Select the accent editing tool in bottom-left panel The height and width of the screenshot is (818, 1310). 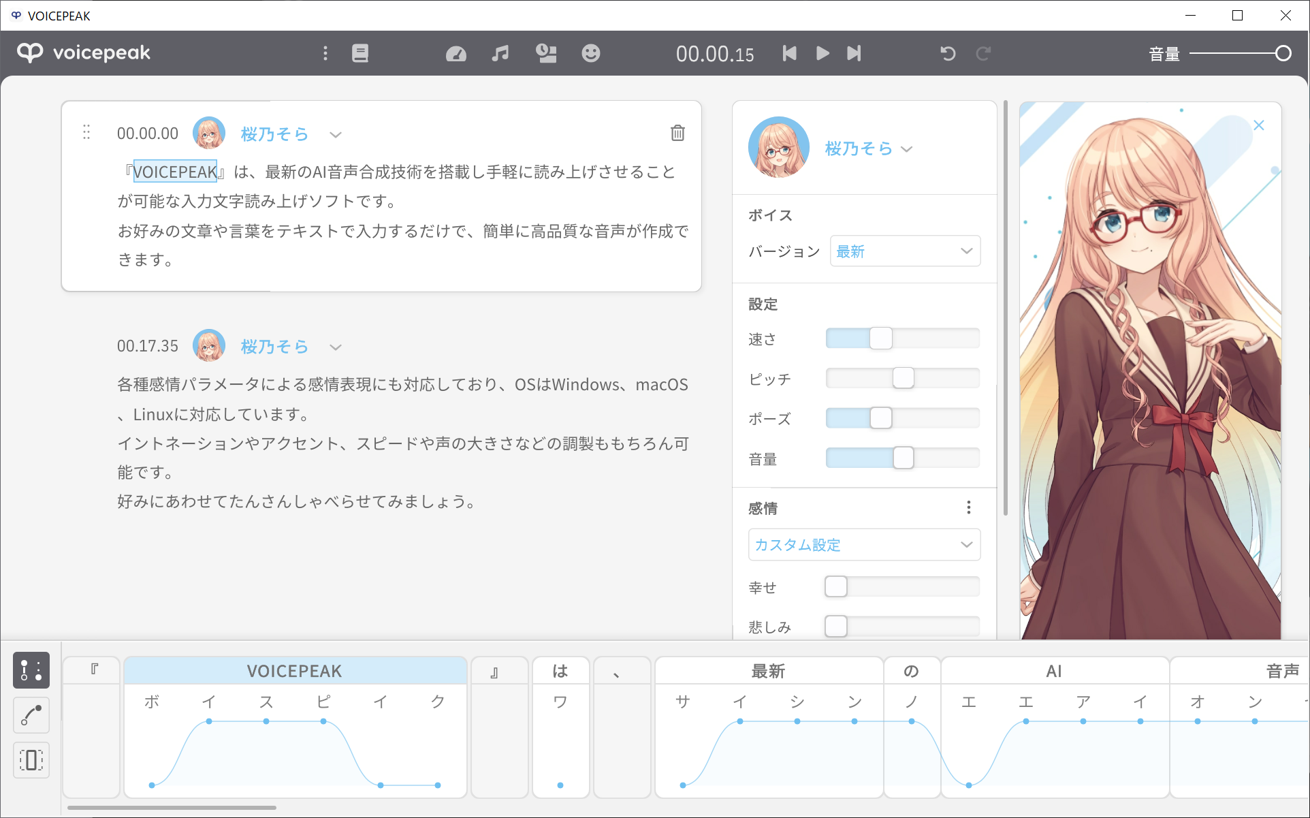[31, 670]
